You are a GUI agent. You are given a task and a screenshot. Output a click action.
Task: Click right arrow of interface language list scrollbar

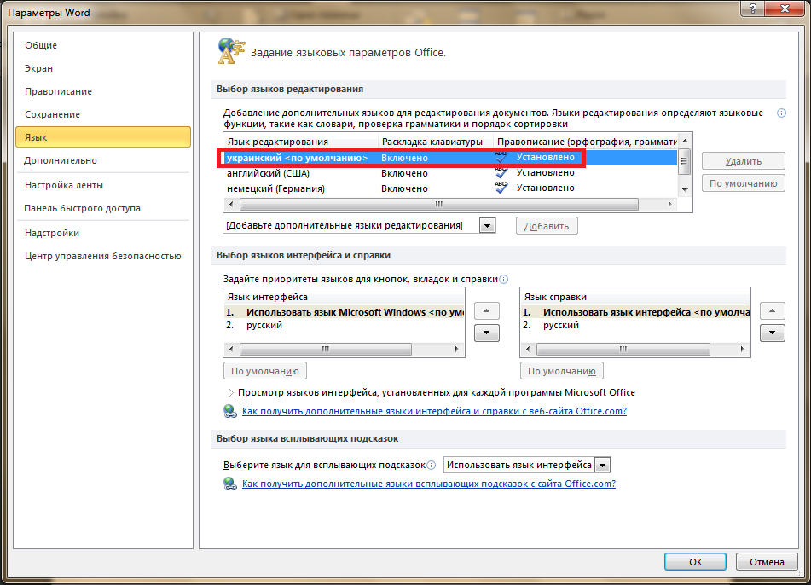point(457,349)
